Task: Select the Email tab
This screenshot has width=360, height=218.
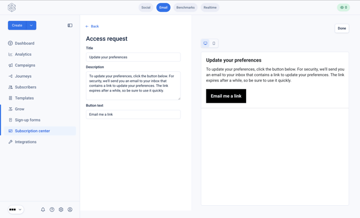Action: [x=163, y=7]
